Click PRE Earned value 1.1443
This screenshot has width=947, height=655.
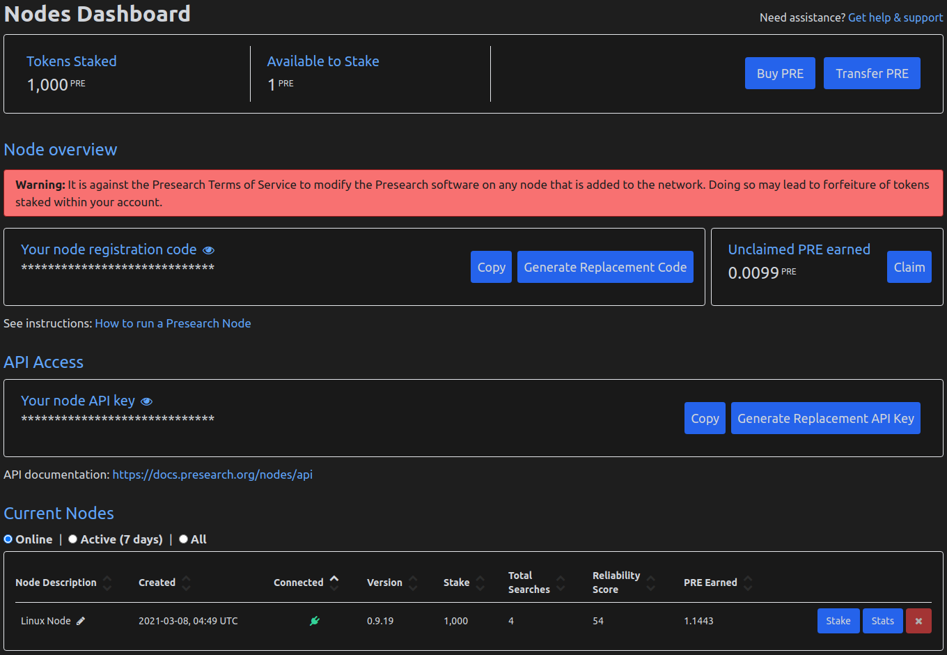click(698, 621)
